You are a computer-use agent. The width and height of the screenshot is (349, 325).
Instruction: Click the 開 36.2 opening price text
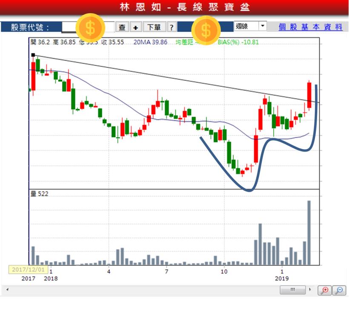pyautogui.click(x=40, y=42)
